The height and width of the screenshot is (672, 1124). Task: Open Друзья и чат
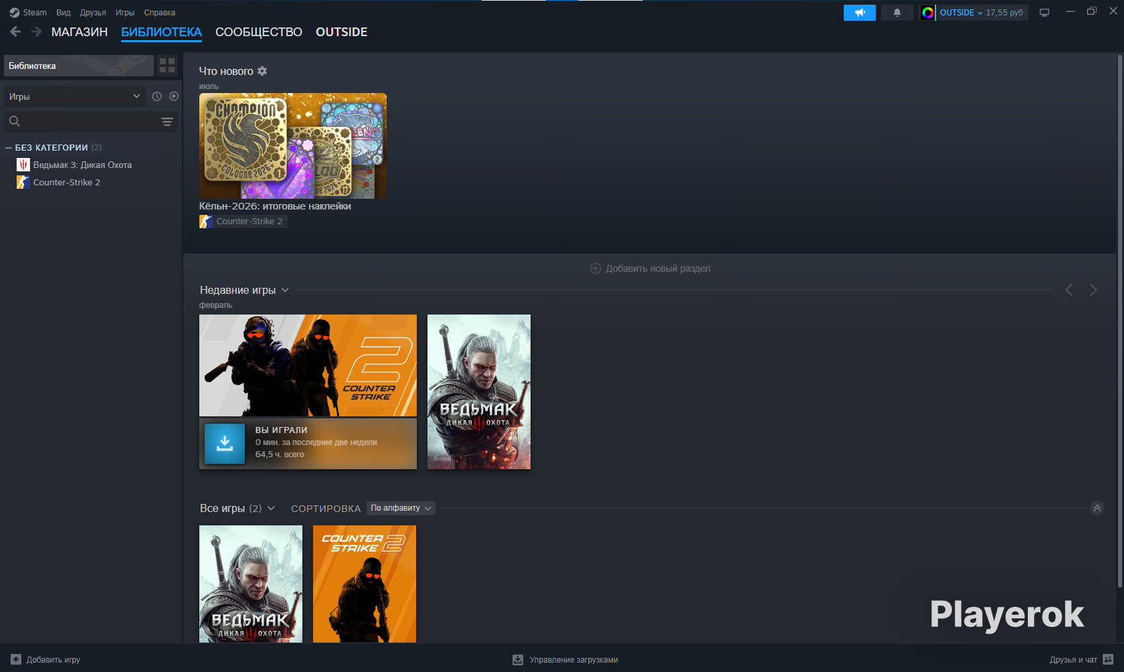pyautogui.click(x=1082, y=660)
